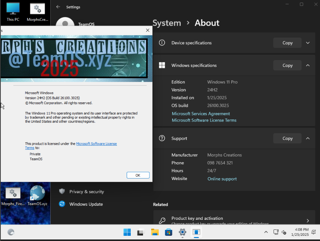Open Task View on the taskbar
The height and width of the screenshot is (241, 320).
[141, 232]
